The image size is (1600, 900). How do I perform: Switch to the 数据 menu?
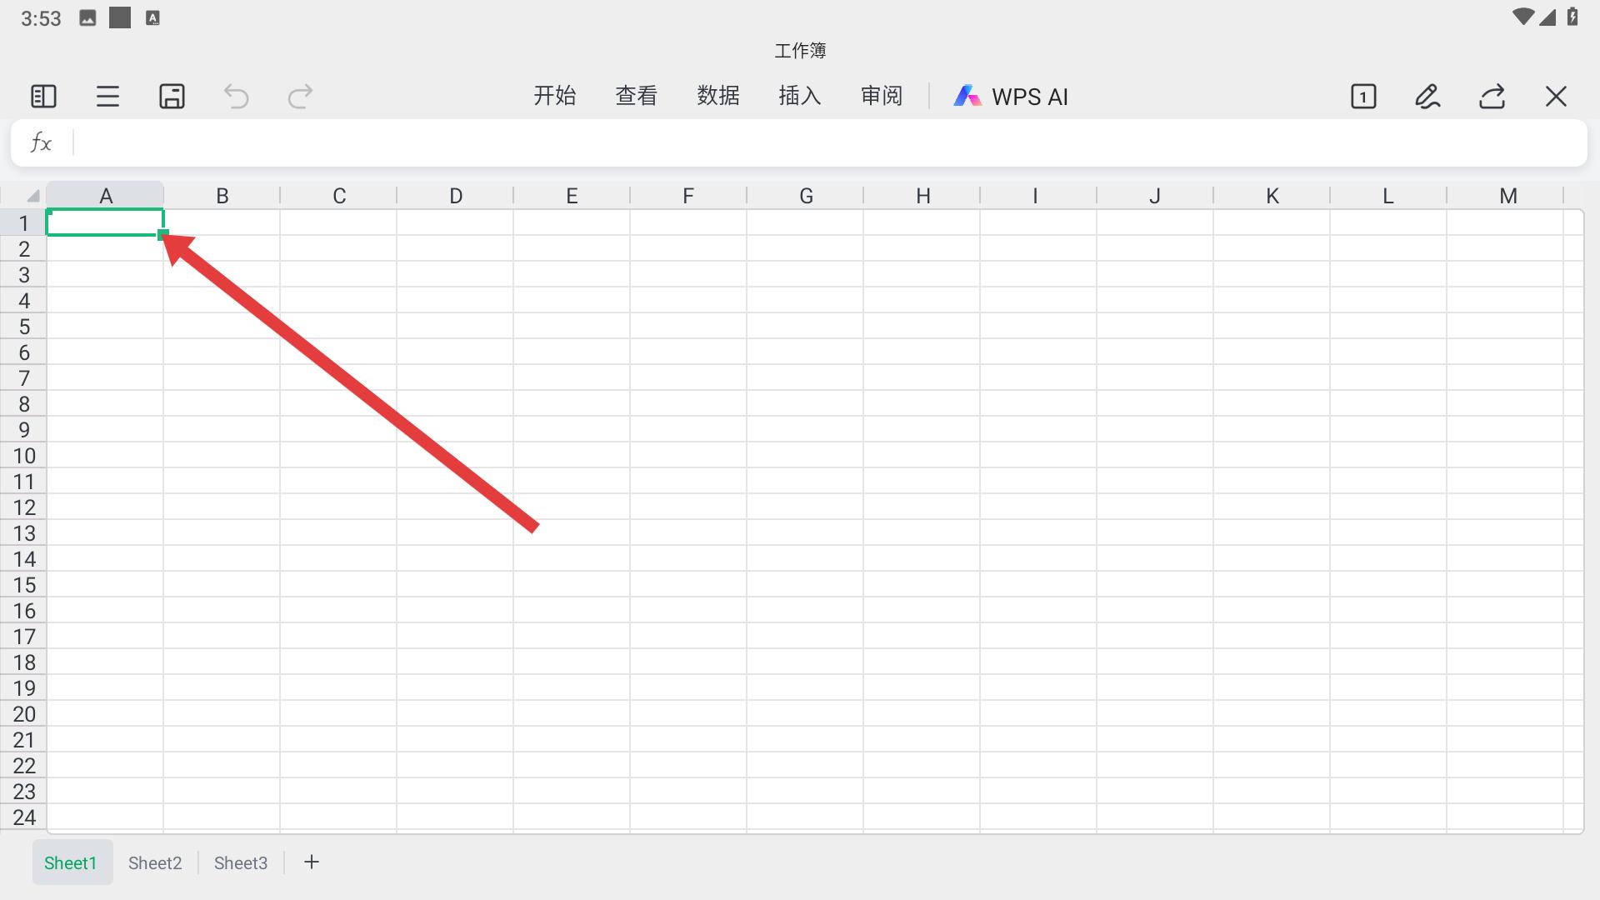718,97
